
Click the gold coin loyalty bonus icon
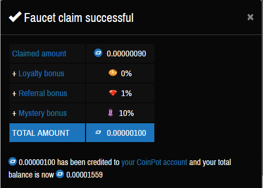(113, 73)
